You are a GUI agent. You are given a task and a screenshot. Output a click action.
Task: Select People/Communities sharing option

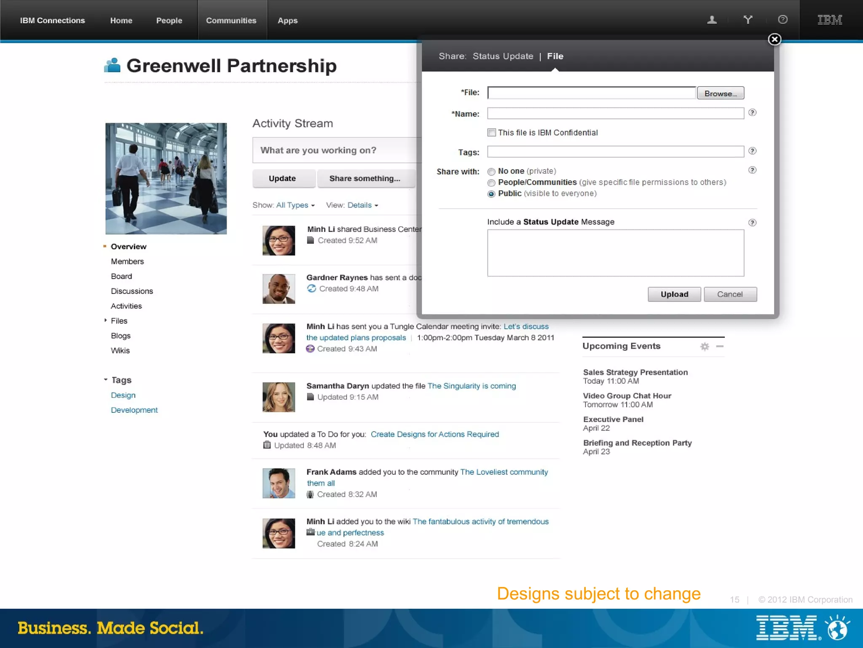pyautogui.click(x=491, y=183)
